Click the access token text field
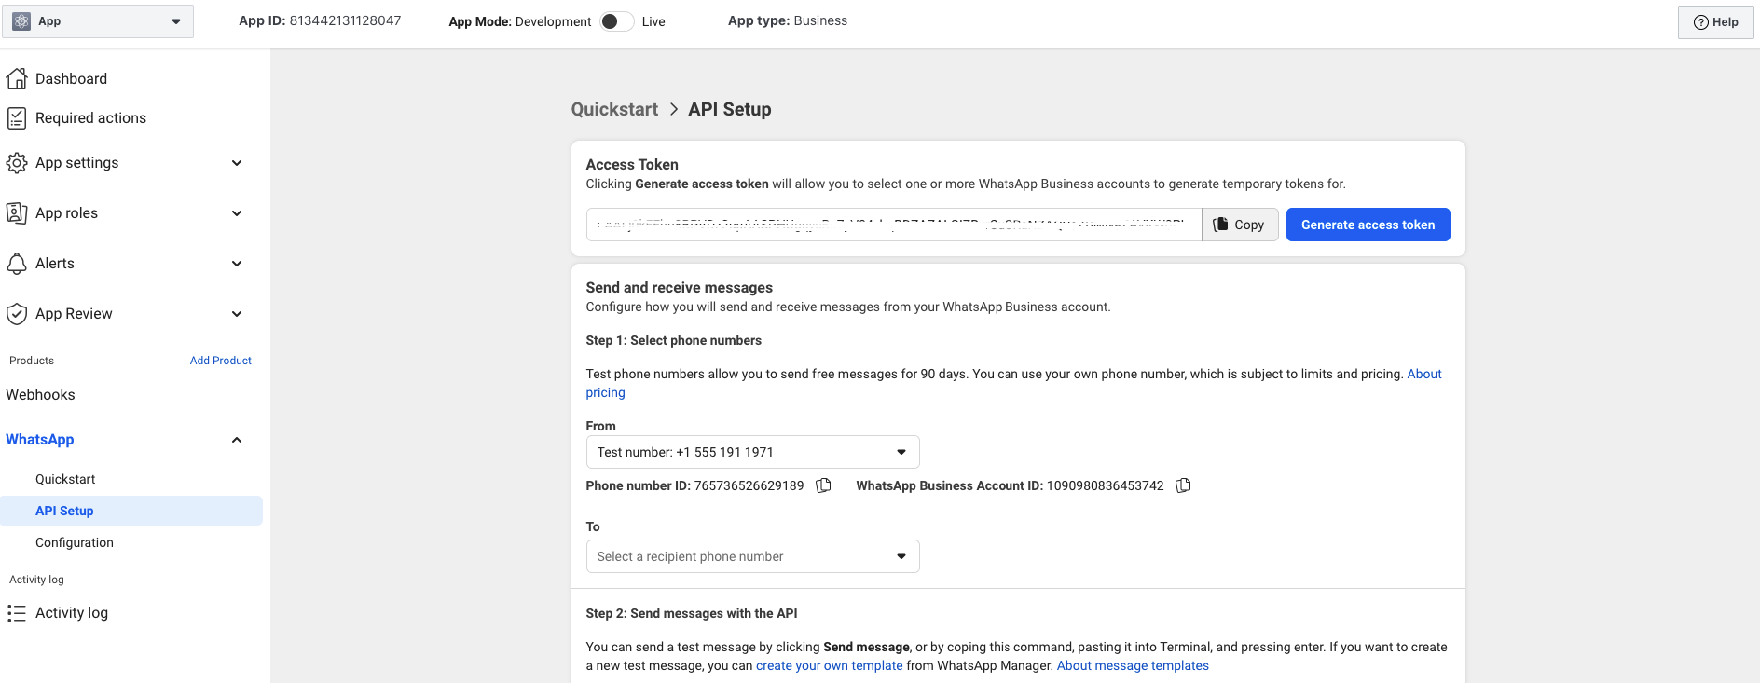1760x683 pixels. pos(894,225)
